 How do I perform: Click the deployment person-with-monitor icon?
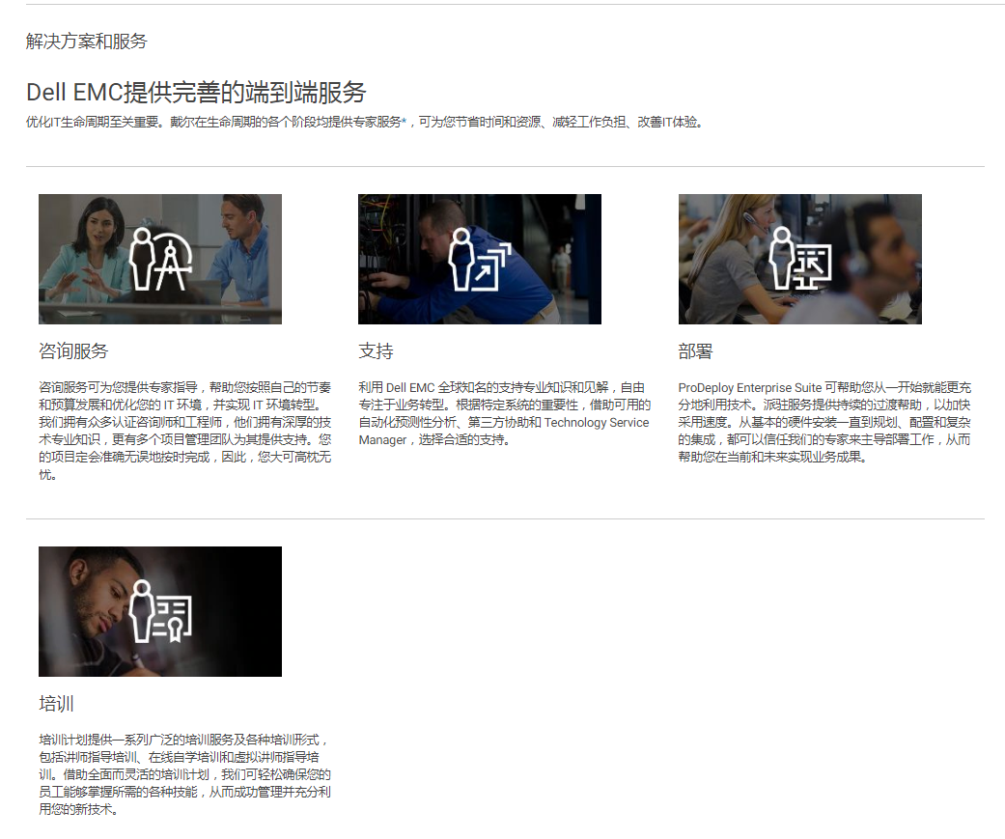click(800, 259)
